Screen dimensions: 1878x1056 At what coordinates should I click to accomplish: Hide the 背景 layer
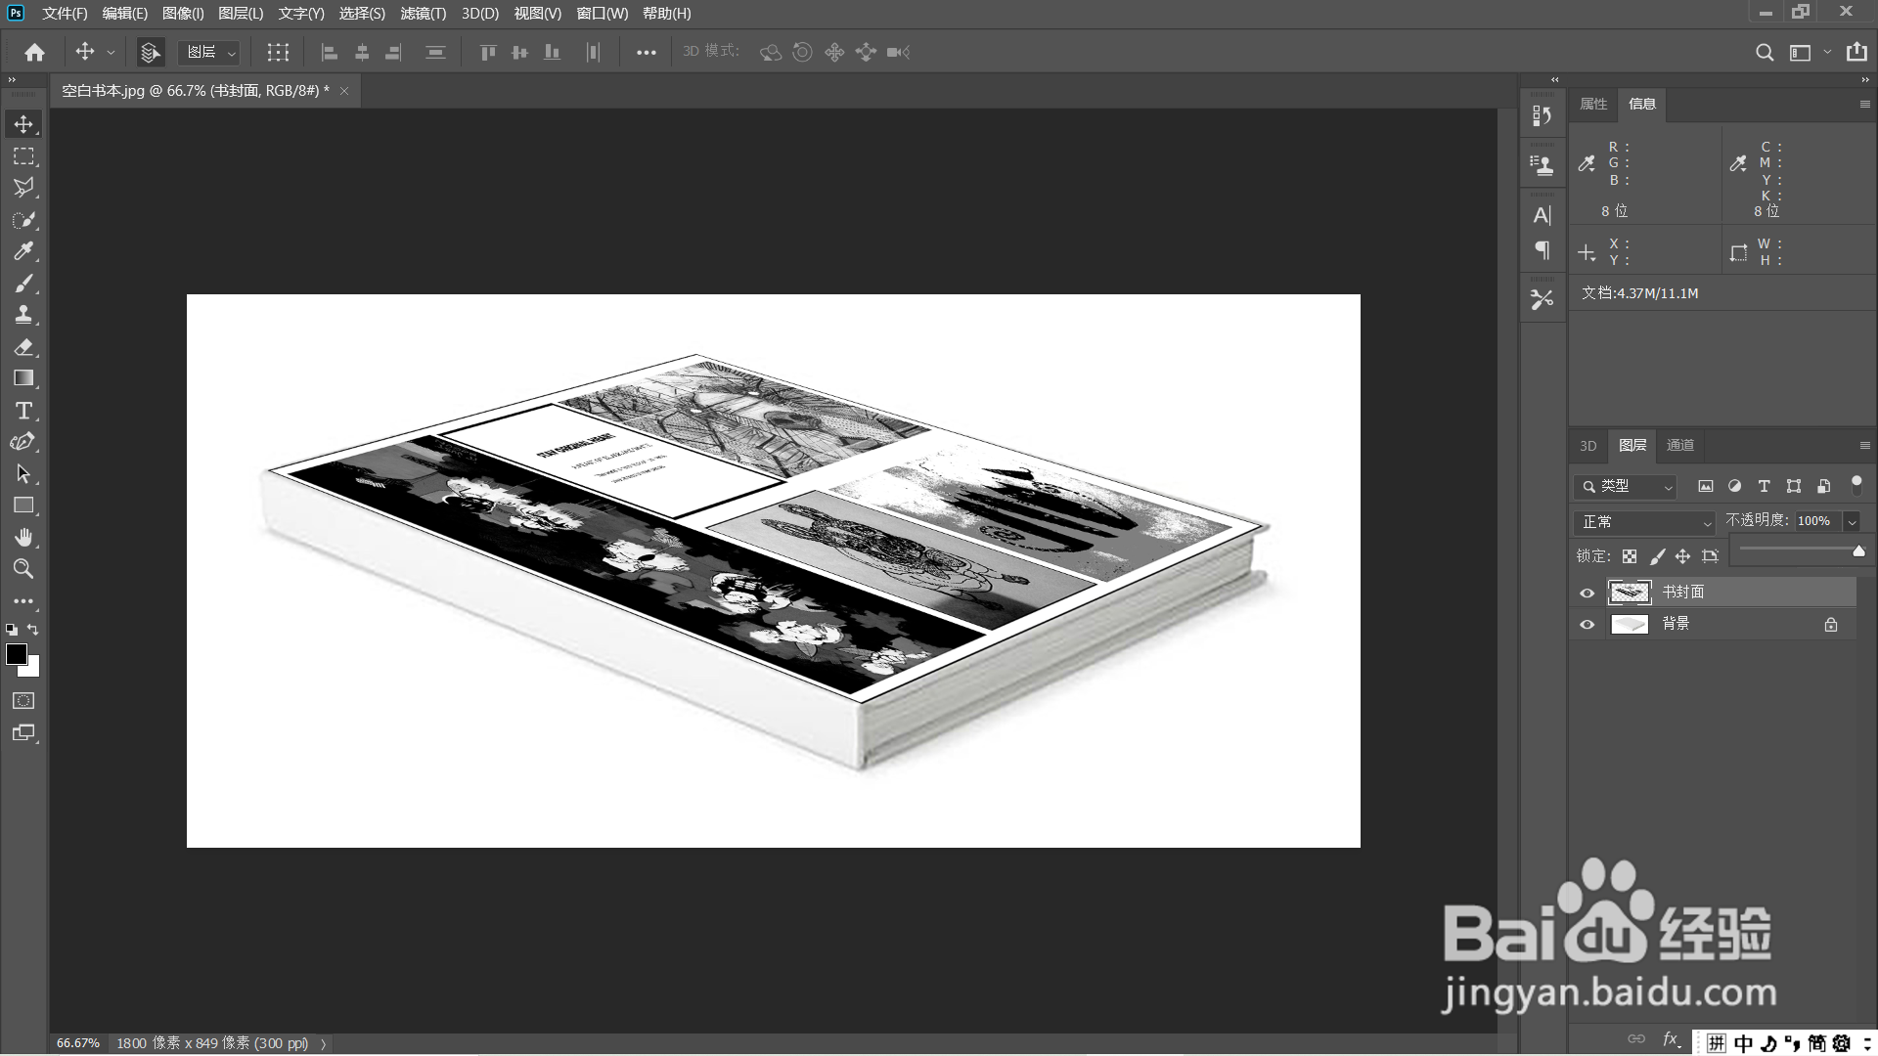(x=1587, y=624)
